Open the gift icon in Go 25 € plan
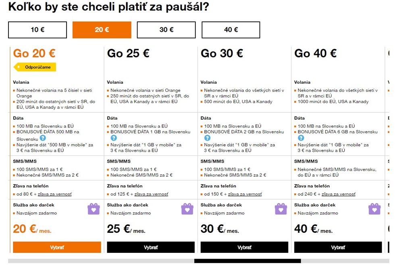 click(x=187, y=209)
